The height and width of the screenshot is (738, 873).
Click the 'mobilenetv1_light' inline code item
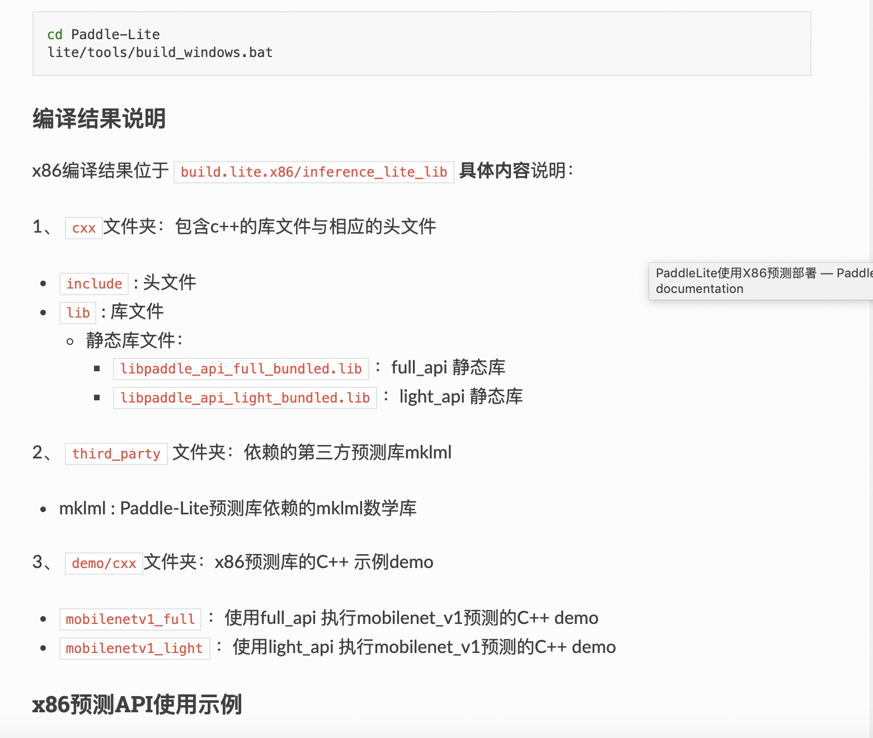tap(135, 649)
